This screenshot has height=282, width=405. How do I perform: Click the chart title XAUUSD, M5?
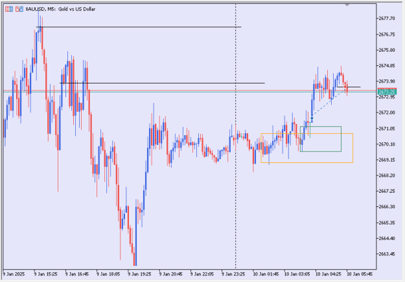click(x=40, y=9)
